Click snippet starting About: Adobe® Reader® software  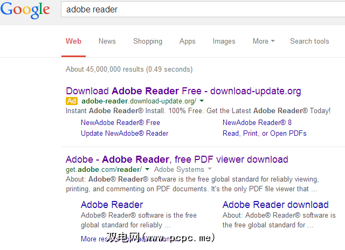click(192, 184)
